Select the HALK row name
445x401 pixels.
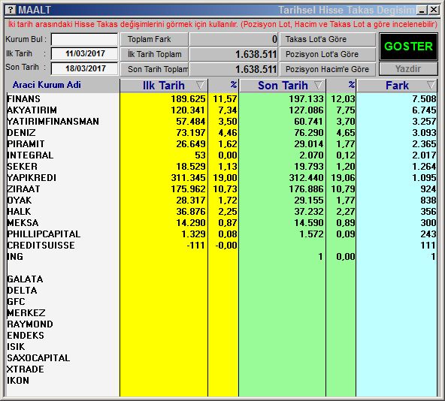(x=19, y=212)
